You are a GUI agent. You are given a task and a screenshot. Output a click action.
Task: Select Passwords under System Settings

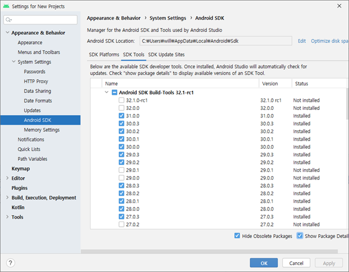coord(35,71)
